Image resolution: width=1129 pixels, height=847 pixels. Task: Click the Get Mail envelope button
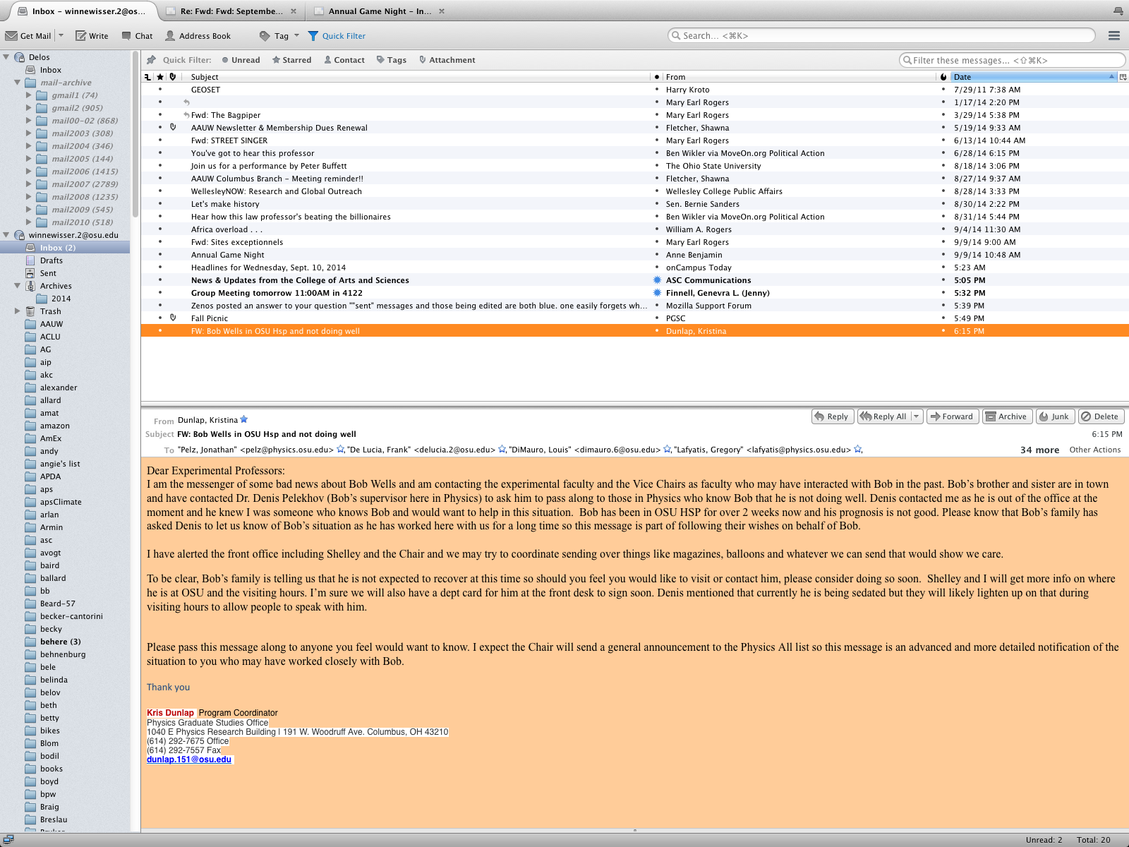(28, 36)
